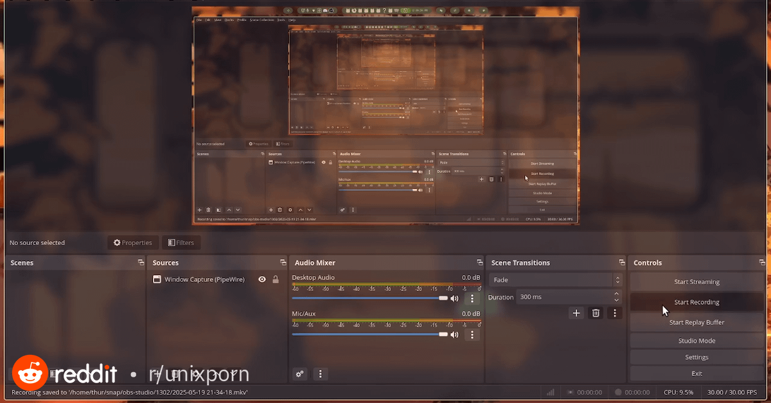The width and height of the screenshot is (771, 403).
Task: Add a new scene transition
Action: [576, 313]
